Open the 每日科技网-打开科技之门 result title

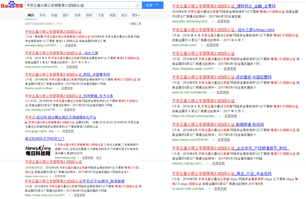point(44,139)
